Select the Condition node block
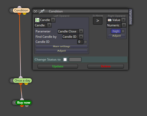 pyautogui.click(x=21, y=10)
